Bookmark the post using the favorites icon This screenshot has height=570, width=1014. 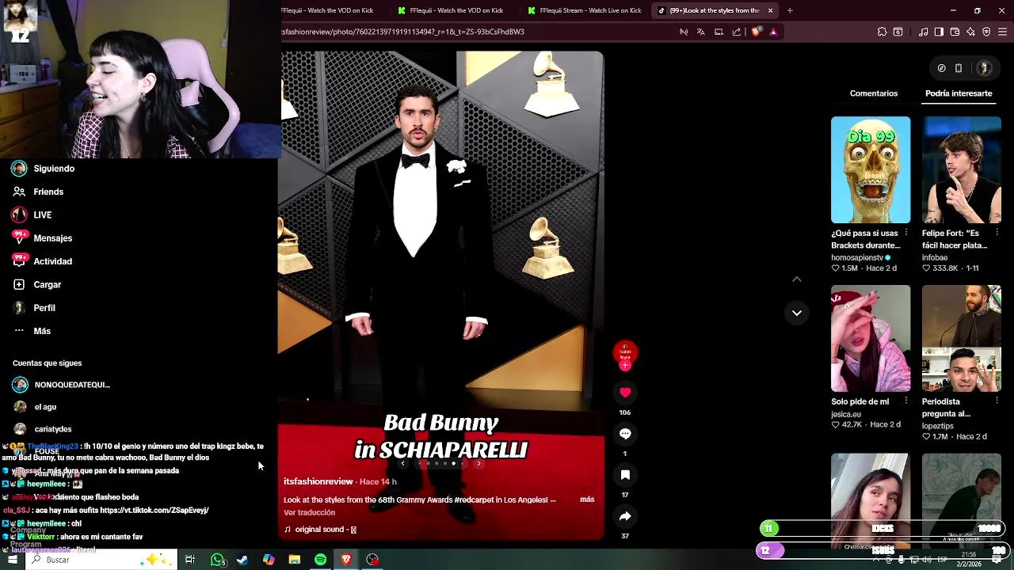(625, 475)
